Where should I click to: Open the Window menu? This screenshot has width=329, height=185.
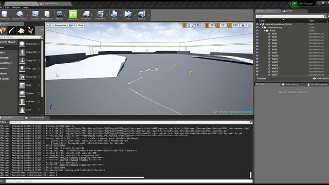[16, 7]
